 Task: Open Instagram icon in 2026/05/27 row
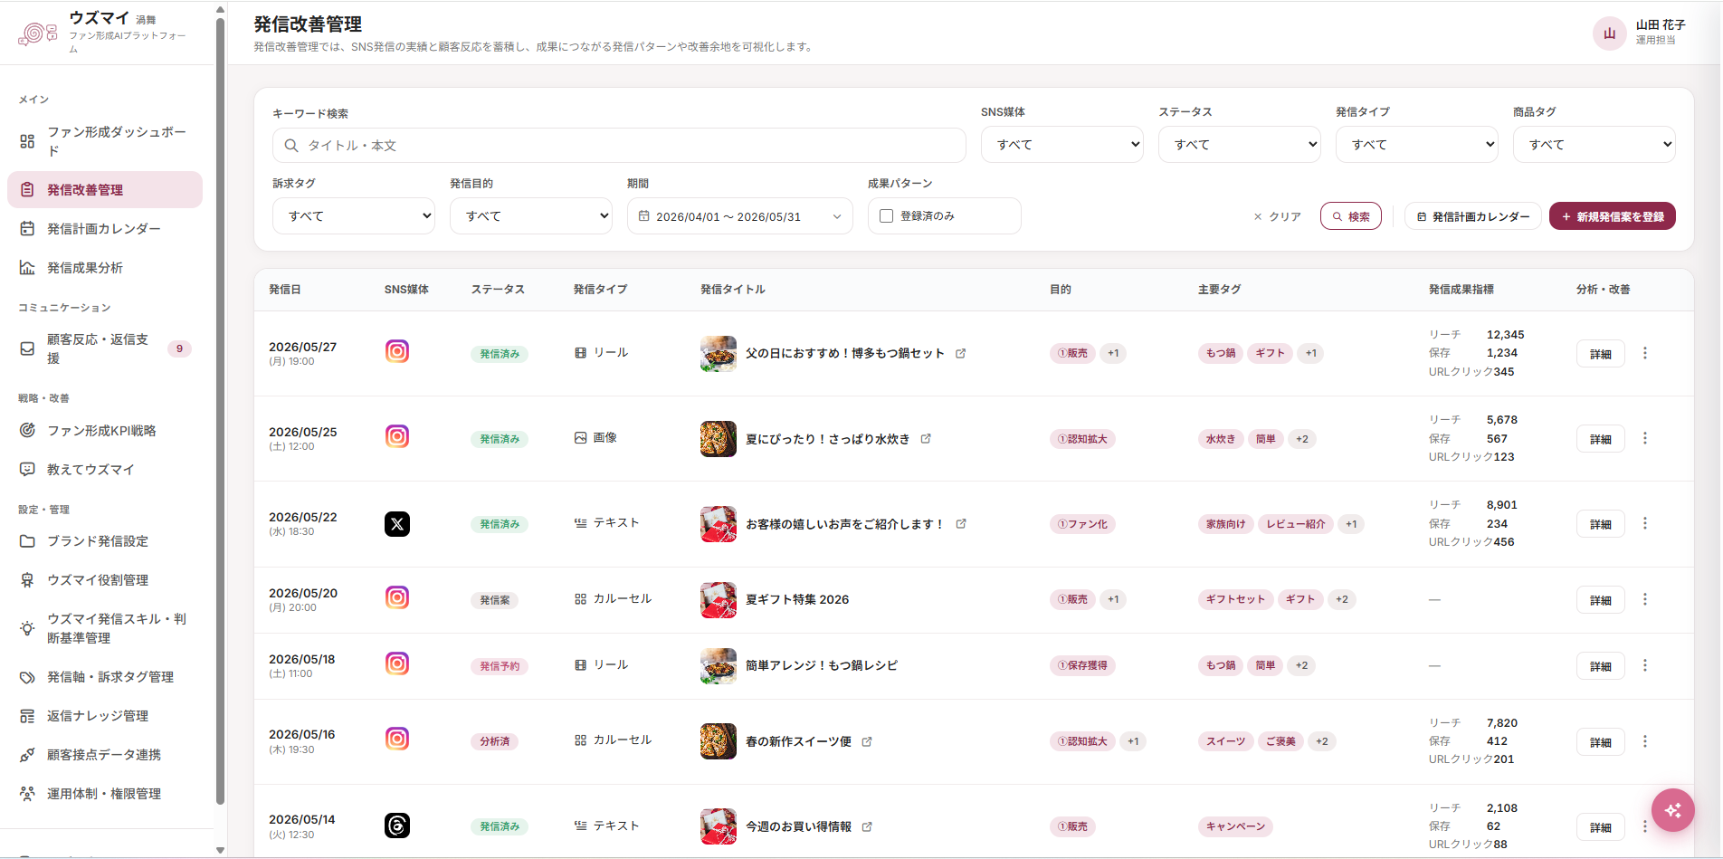[397, 351]
